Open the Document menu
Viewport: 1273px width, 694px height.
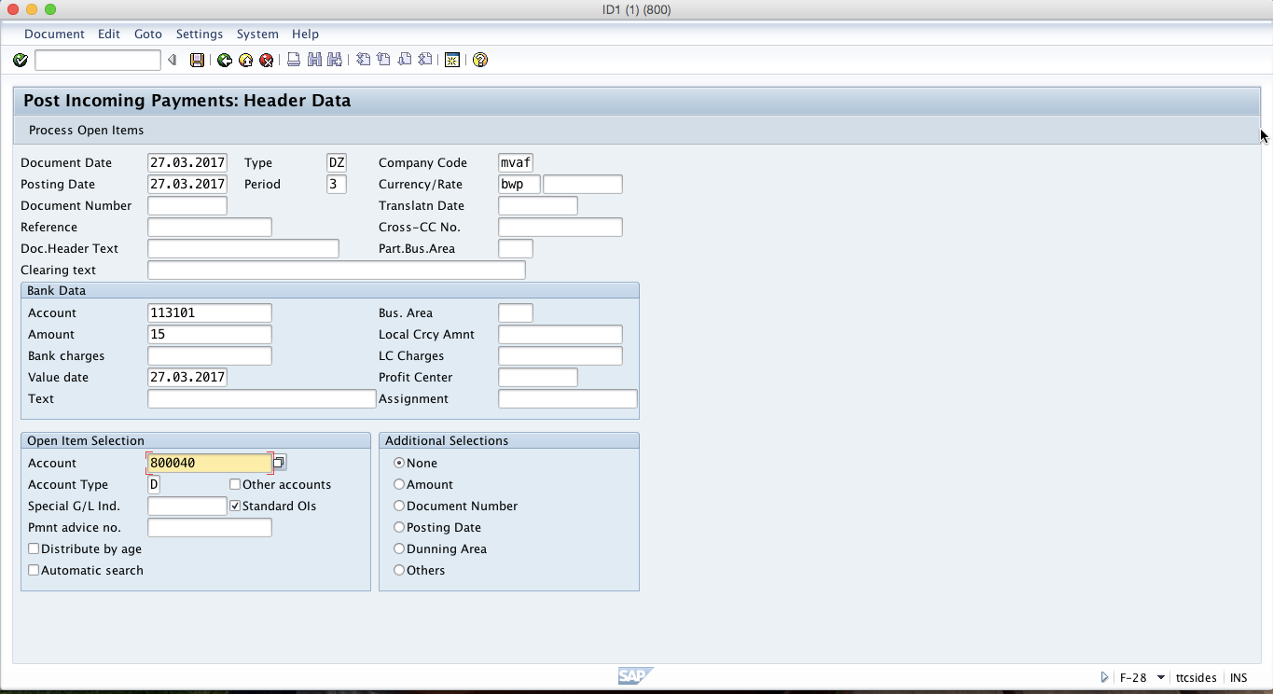54,34
